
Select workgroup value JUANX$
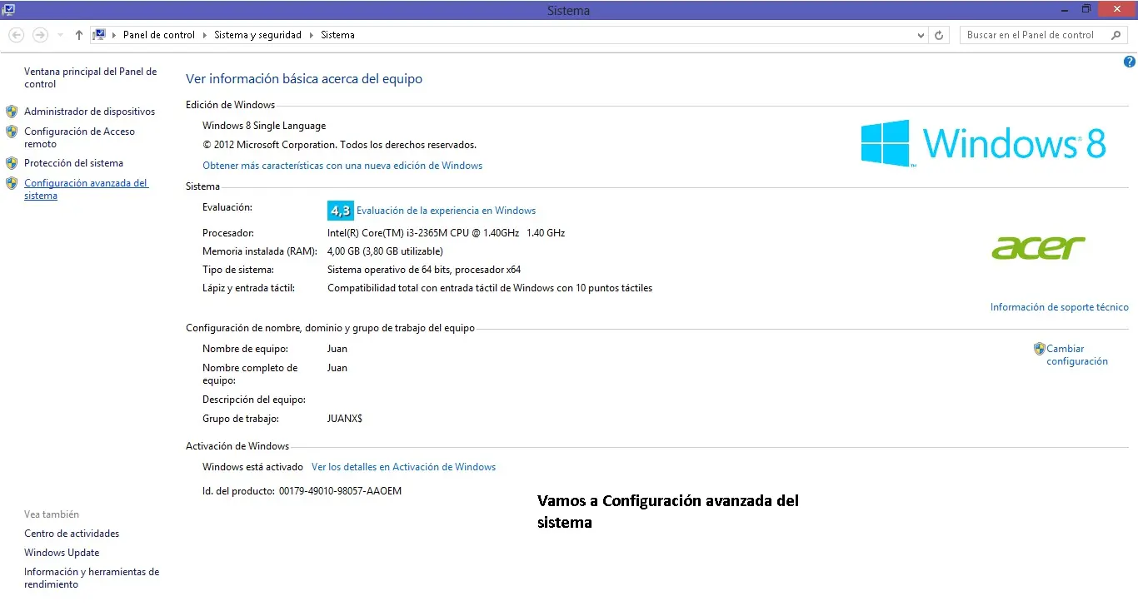click(x=345, y=419)
